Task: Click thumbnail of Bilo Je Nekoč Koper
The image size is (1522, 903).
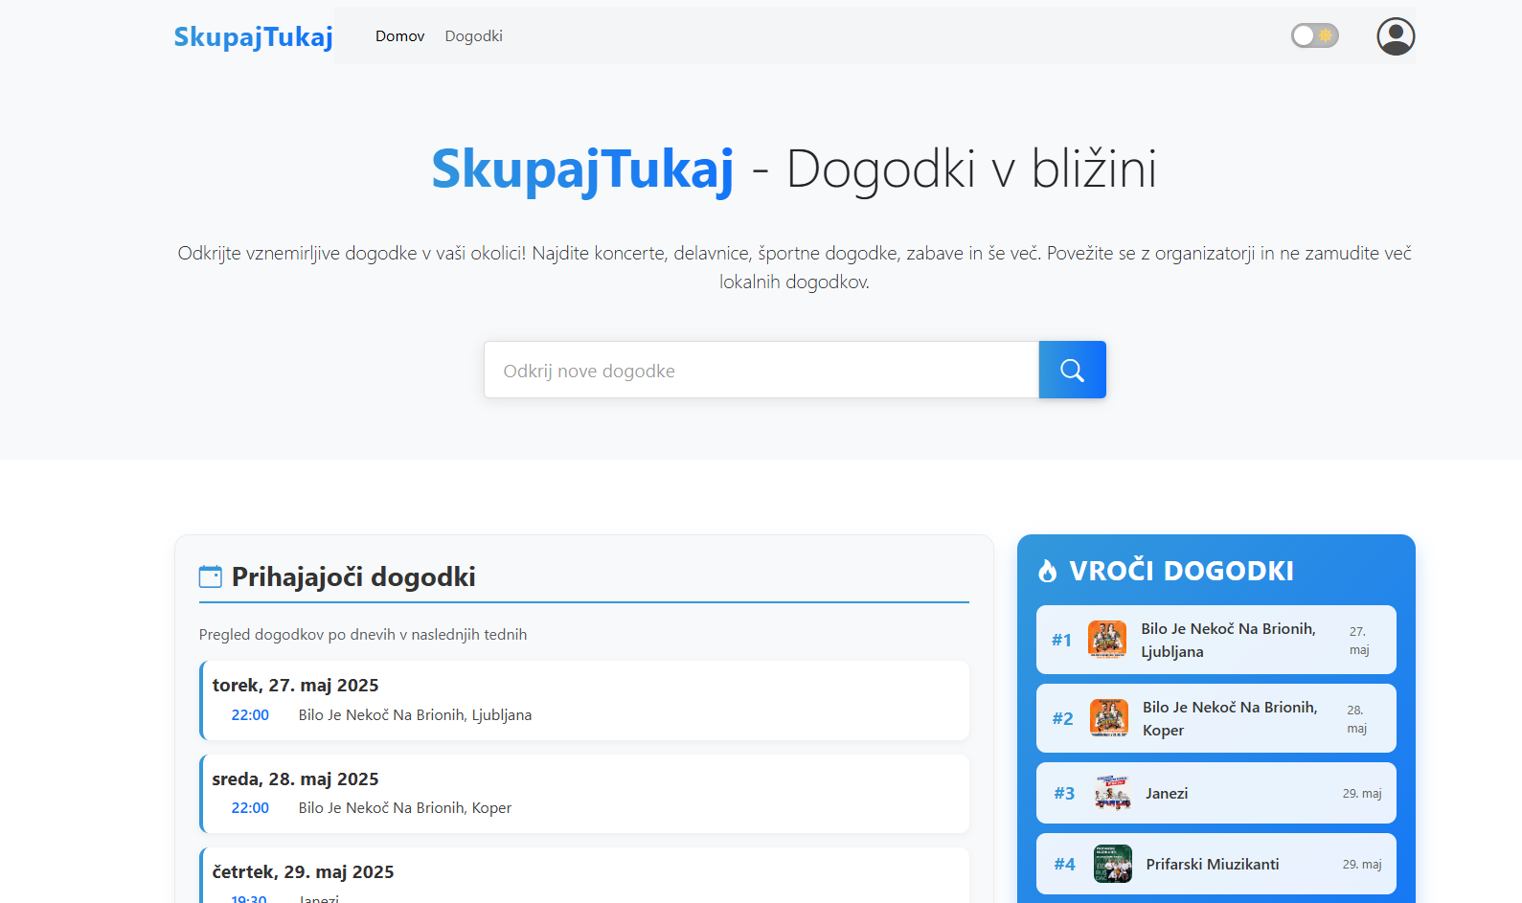Action: 1108,718
